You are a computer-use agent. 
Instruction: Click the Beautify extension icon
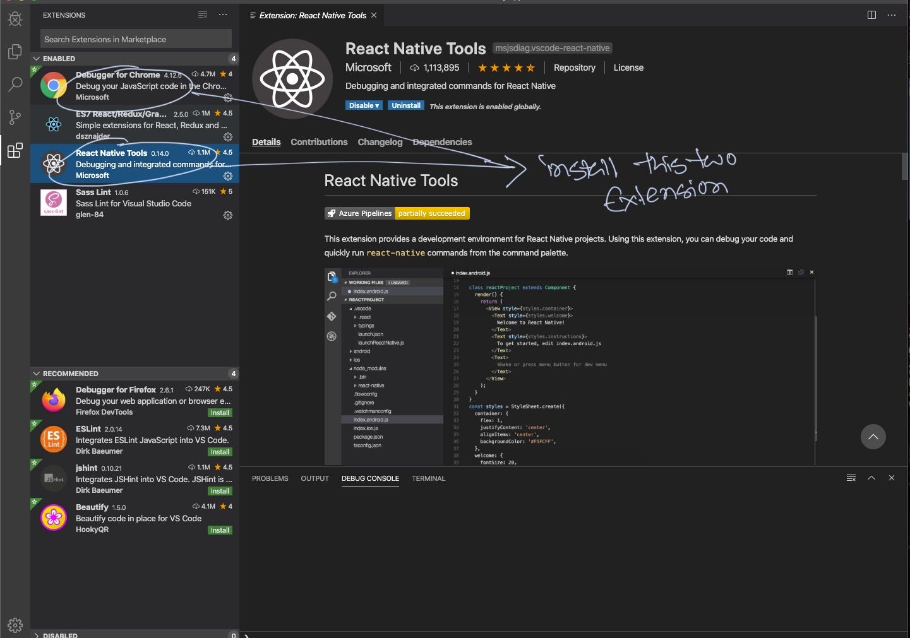pyautogui.click(x=54, y=517)
